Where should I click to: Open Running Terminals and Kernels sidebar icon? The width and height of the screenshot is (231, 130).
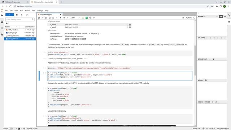click(x=2, y=22)
